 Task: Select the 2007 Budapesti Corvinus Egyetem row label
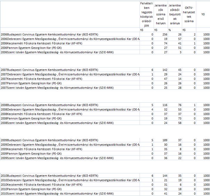tap(70, 70)
